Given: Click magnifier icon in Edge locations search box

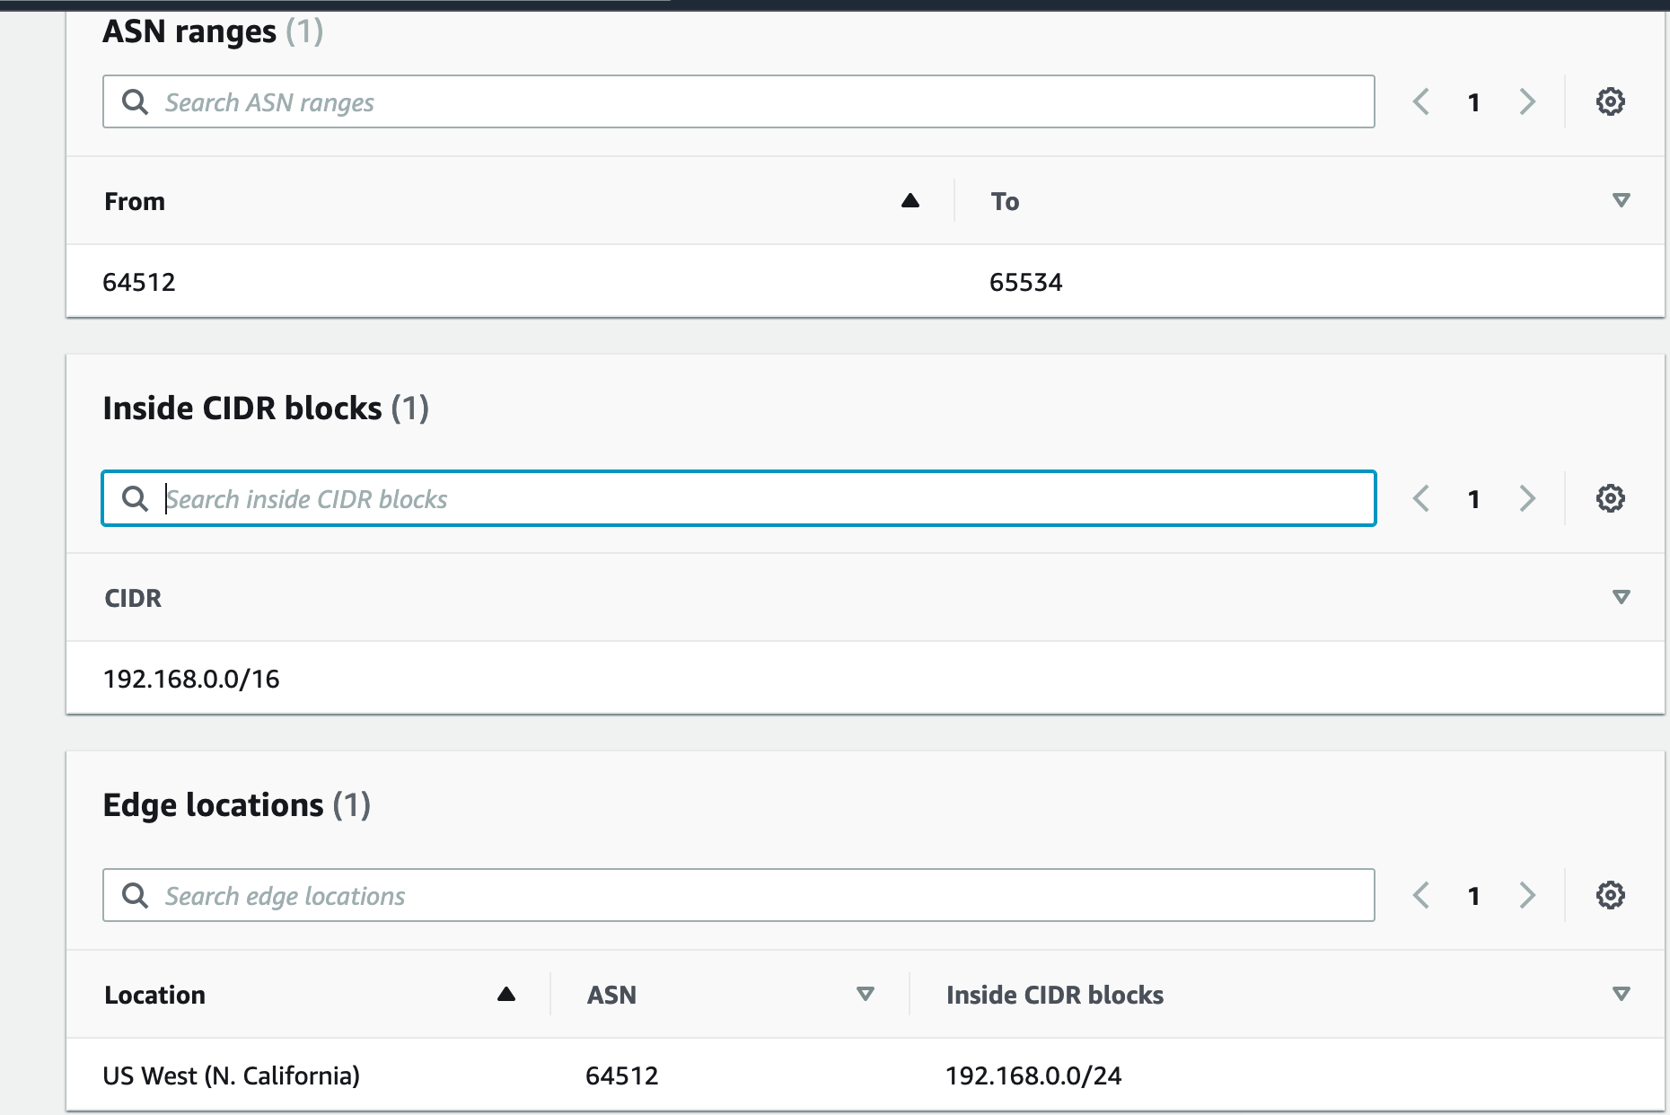Looking at the screenshot, I should click(x=136, y=895).
